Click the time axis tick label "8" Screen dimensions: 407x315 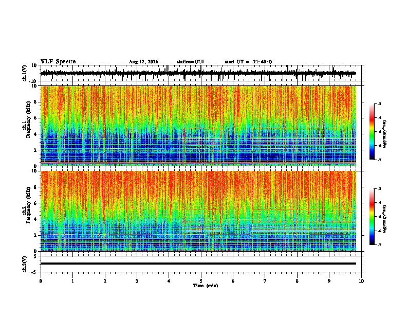pyautogui.click(x=297, y=281)
